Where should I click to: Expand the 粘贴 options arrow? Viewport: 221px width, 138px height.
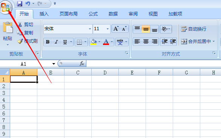tap(8, 45)
